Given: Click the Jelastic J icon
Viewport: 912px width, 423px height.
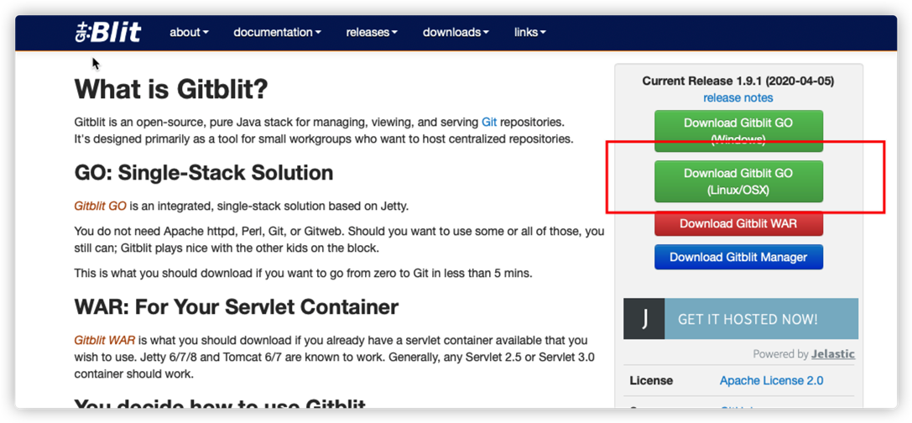Looking at the screenshot, I should [x=644, y=319].
